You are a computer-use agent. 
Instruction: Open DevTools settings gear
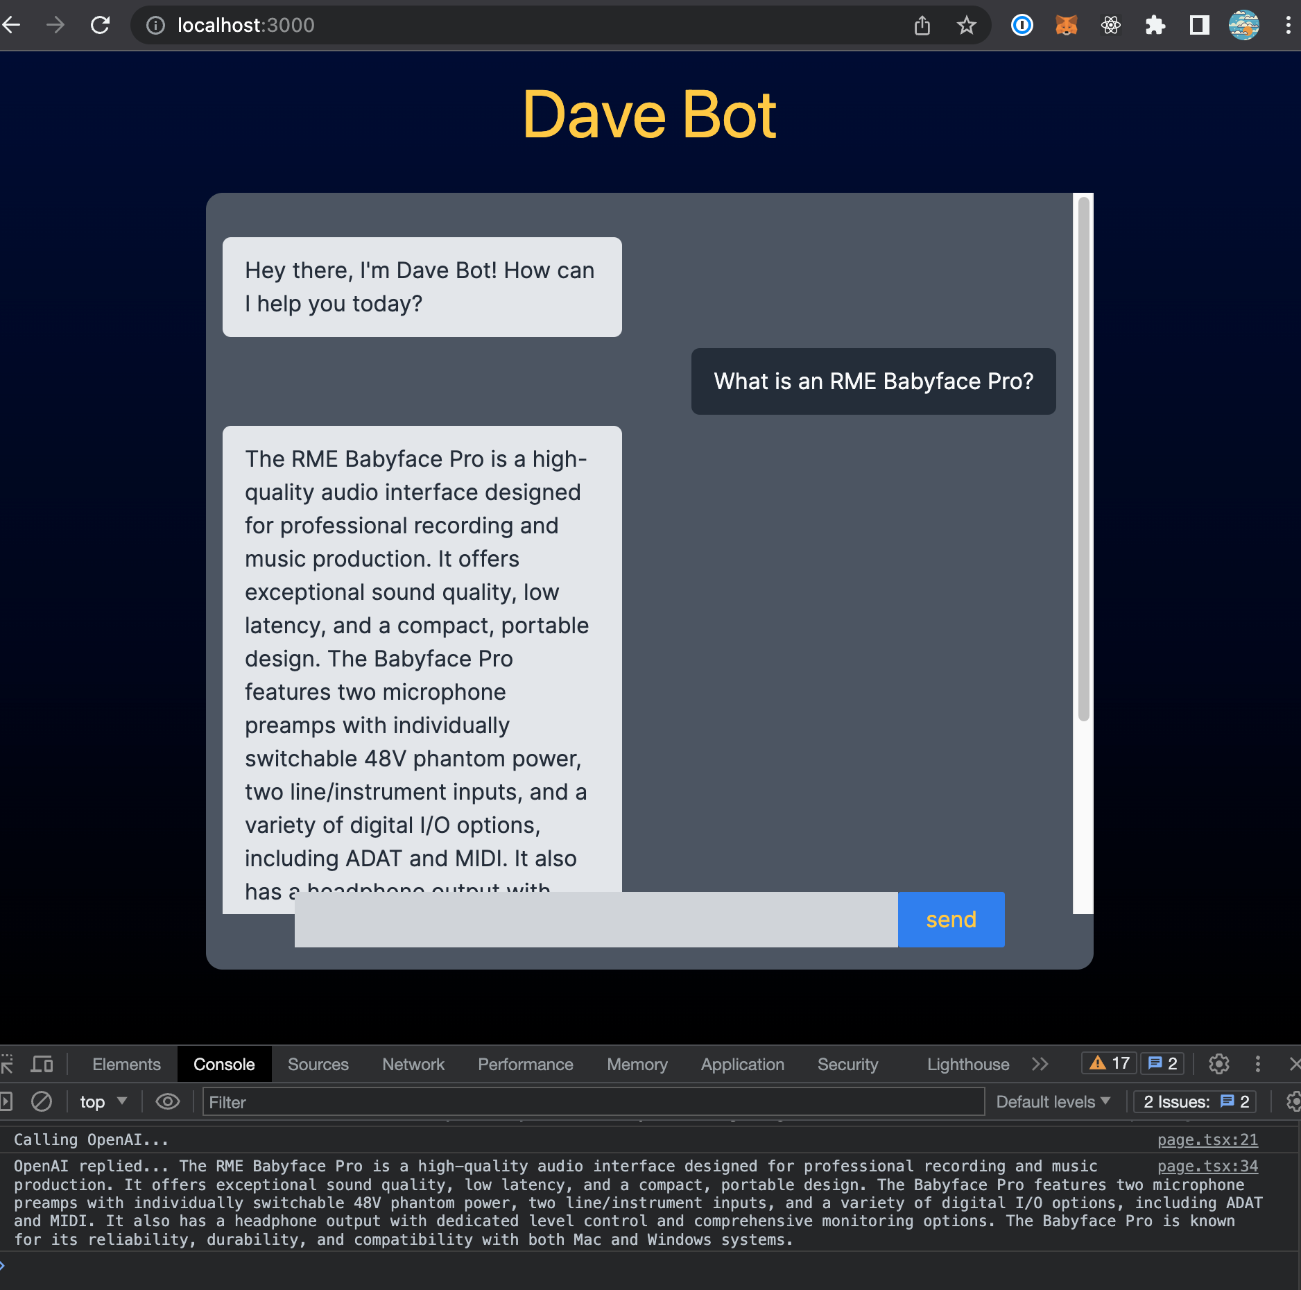pyautogui.click(x=1219, y=1063)
